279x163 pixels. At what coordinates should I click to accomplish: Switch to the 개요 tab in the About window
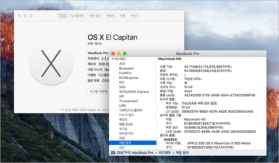point(62,16)
